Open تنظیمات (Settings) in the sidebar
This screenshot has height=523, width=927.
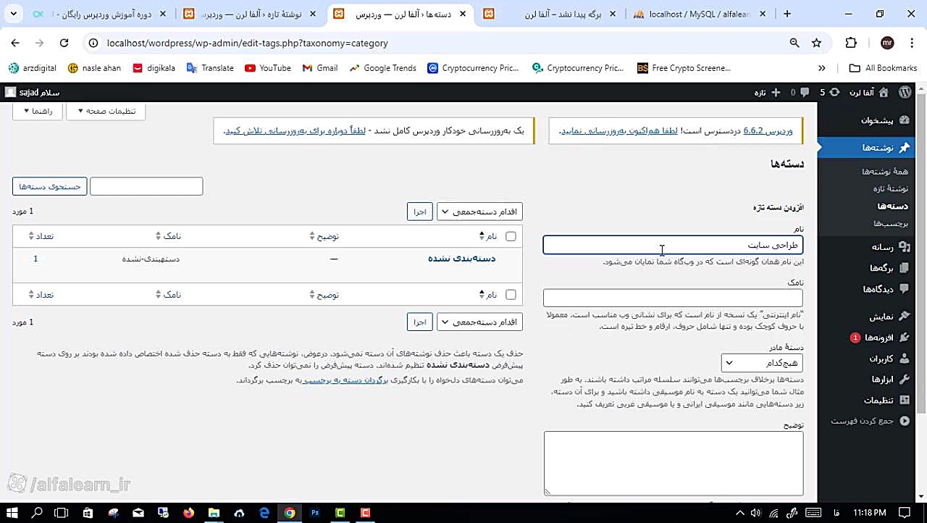tap(878, 400)
